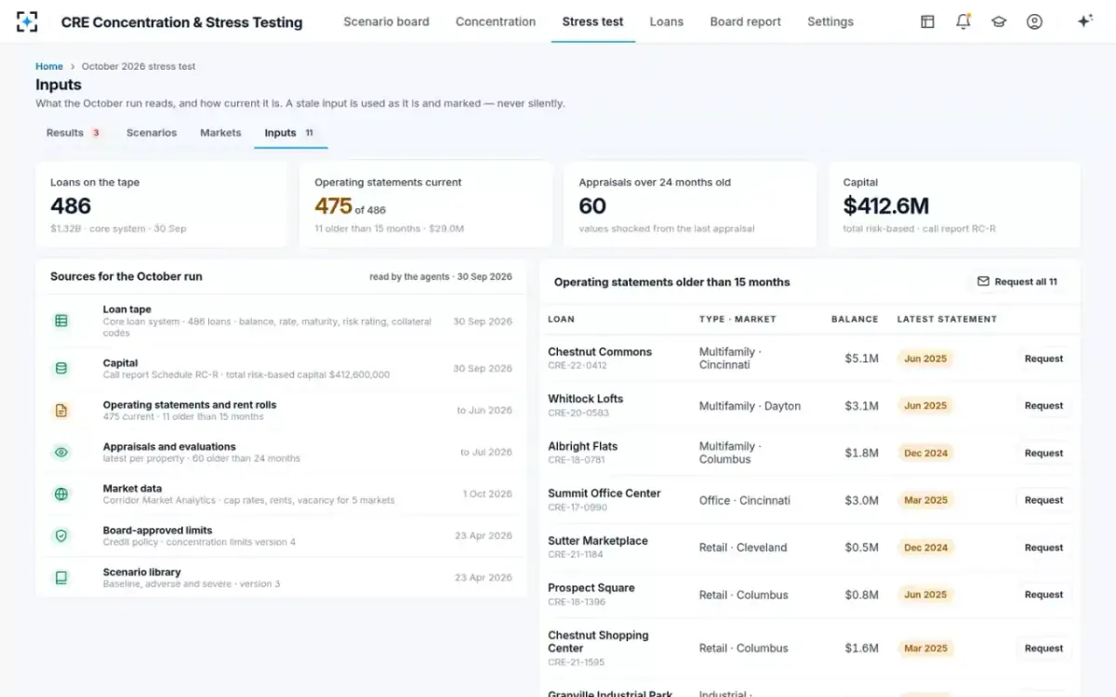Click the Capital database icon
1116x697 pixels.
tap(61, 368)
